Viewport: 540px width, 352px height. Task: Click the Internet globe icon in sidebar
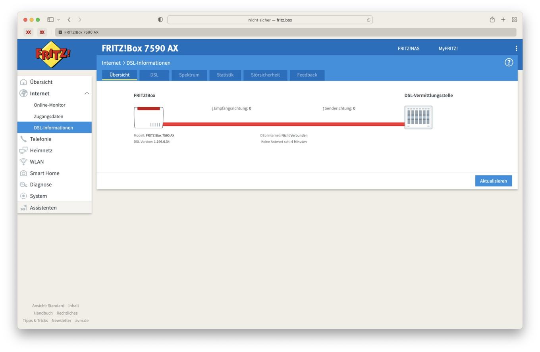(23, 94)
